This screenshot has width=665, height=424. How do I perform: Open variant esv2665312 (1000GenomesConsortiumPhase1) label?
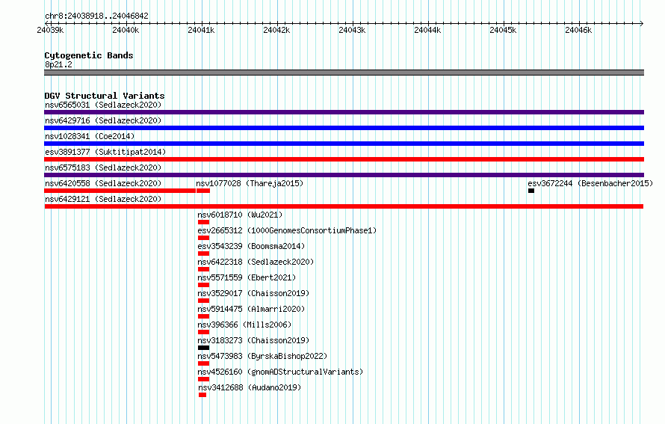coord(287,230)
